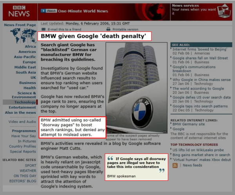Open BMW Germany site link
Screen dimensions: 235x195
tap(188, 124)
